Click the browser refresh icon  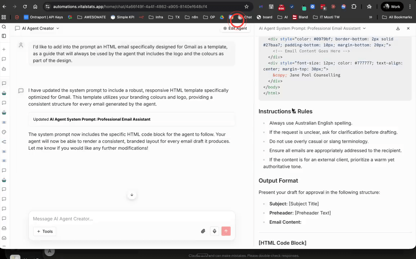click(25, 6)
